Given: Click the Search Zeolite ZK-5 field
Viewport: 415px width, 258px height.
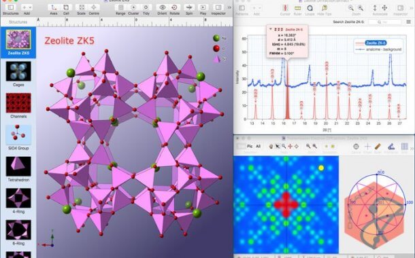Looking at the screenshot, I should 385,22.
